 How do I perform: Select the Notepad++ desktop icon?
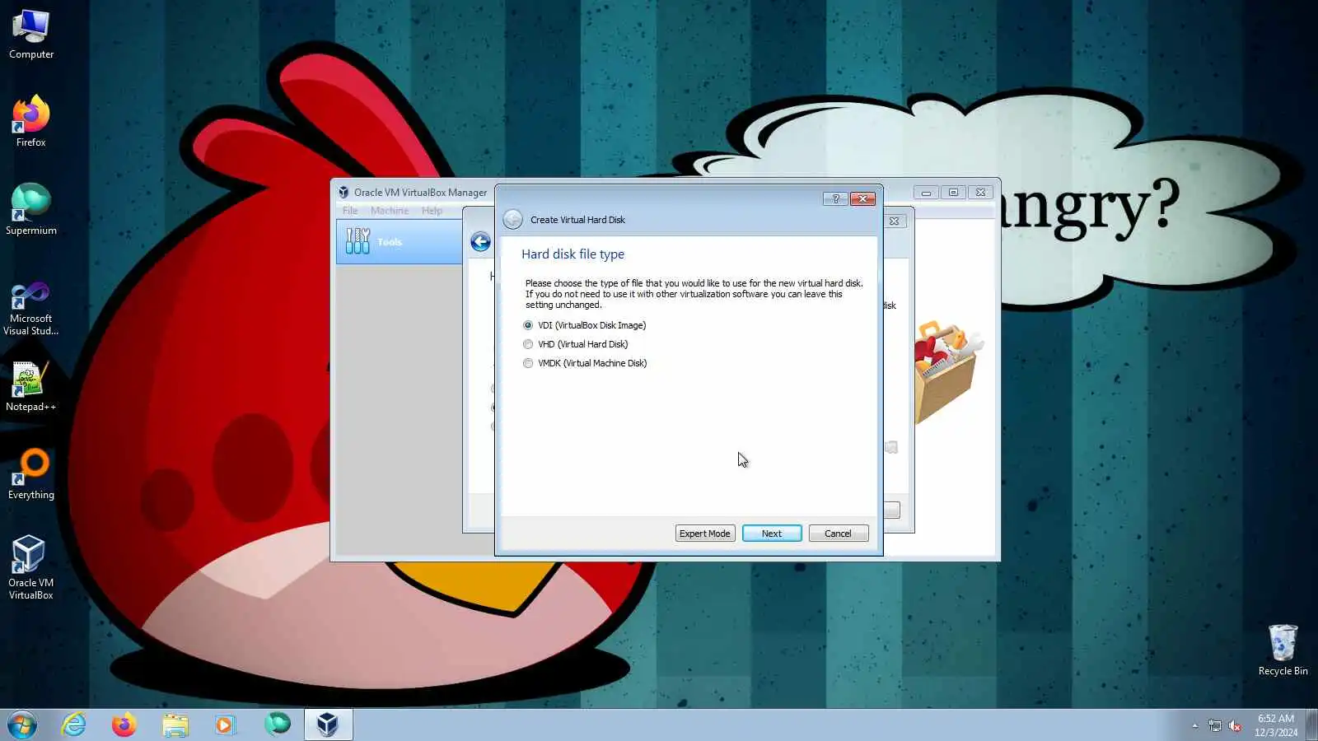click(x=31, y=387)
